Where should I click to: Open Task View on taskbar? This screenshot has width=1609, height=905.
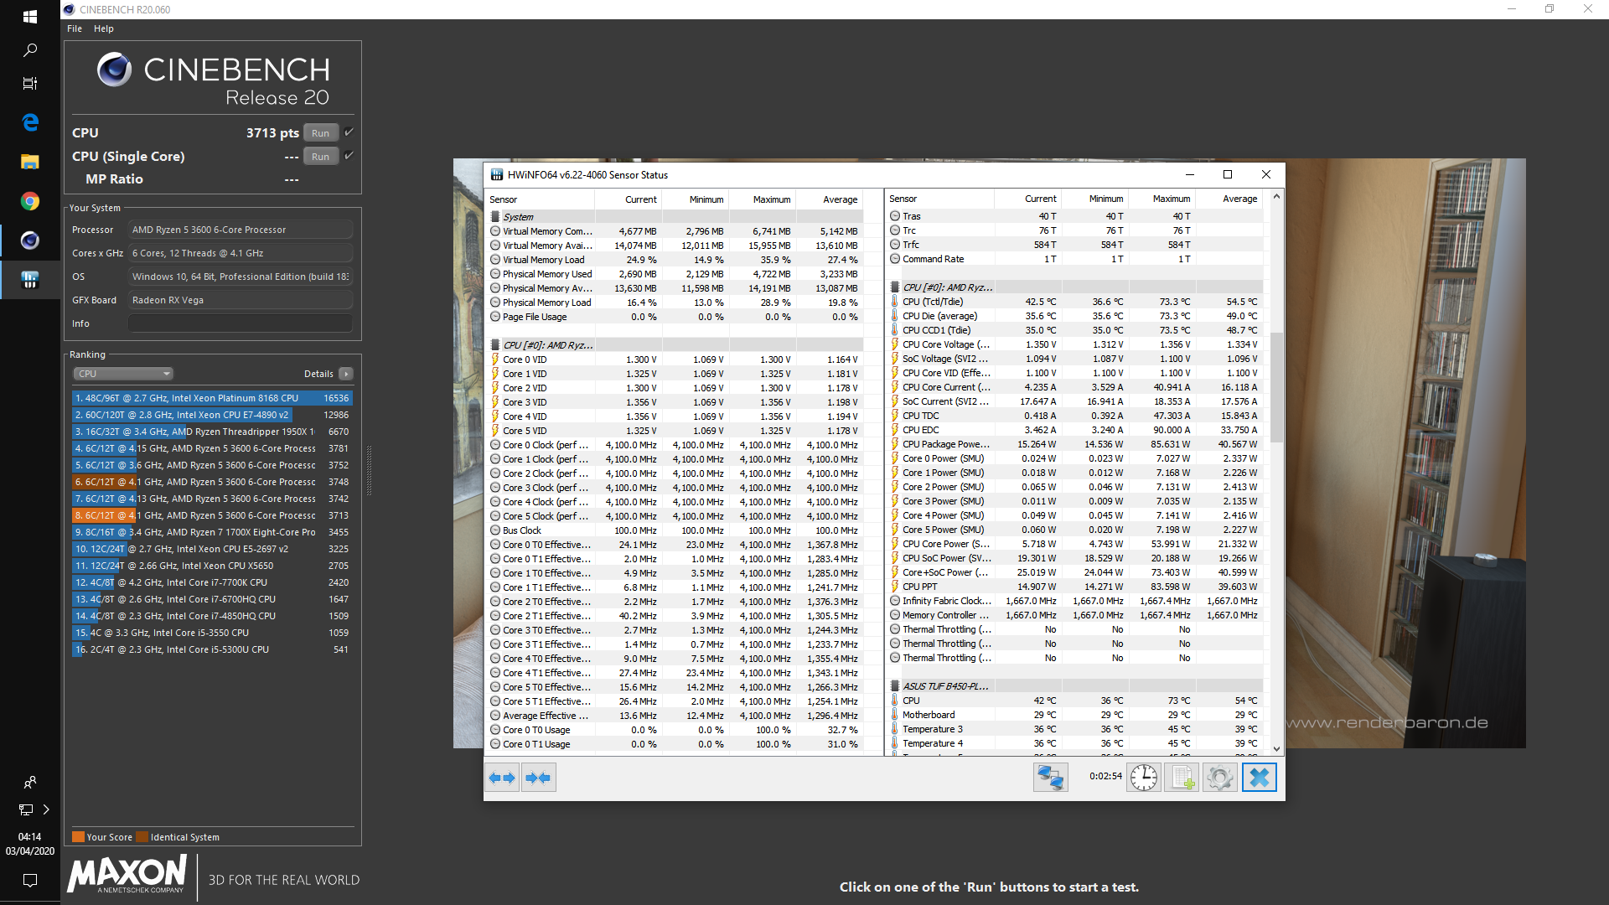pyautogui.click(x=30, y=84)
